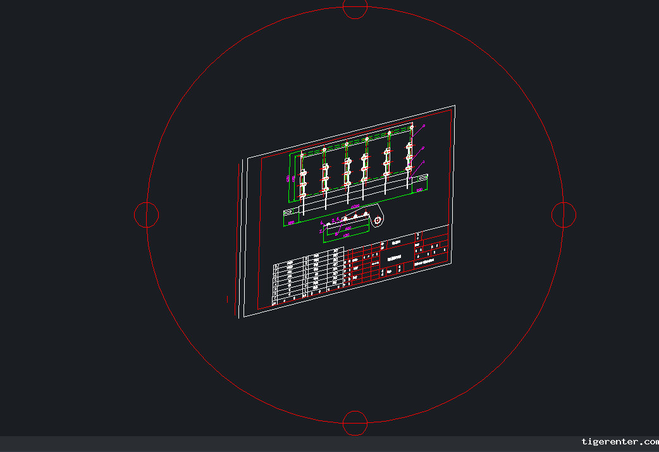The height and width of the screenshot is (452, 659).
Task: Click the bottom orbit handle circle
Action: coord(355,423)
